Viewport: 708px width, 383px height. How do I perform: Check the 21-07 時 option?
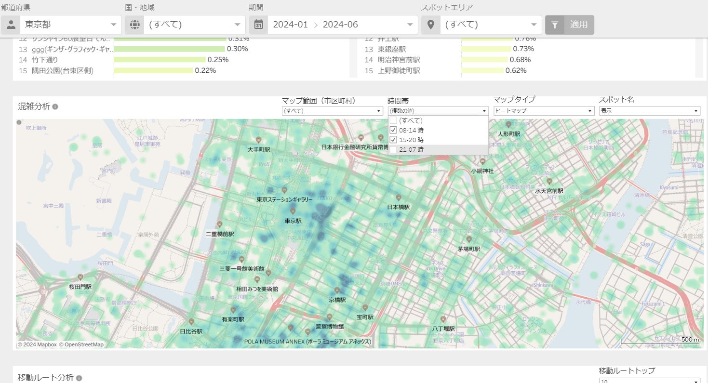(x=393, y=150)
